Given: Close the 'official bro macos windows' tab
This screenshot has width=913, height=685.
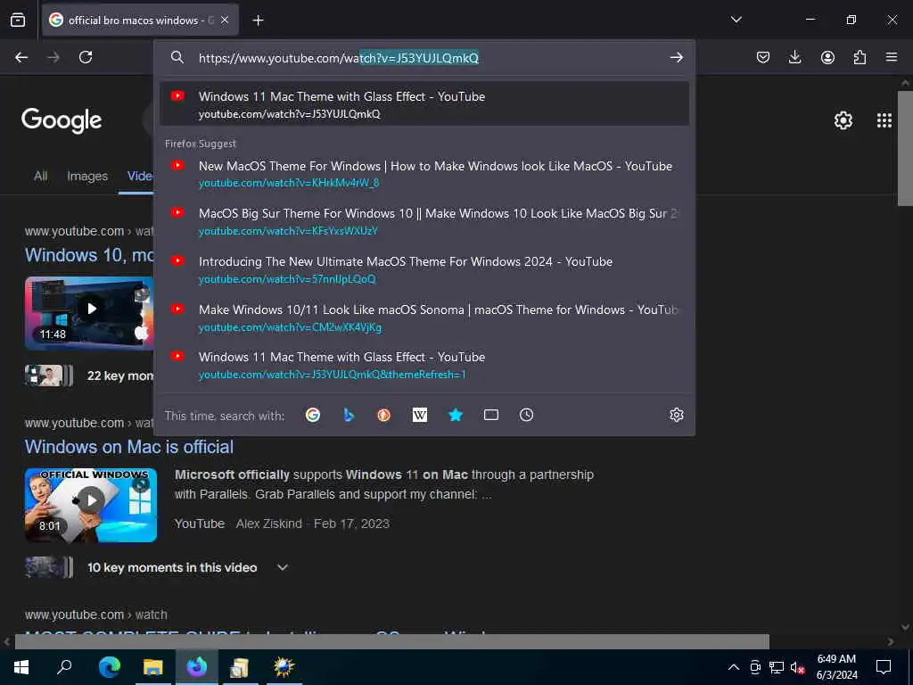Looking at the screenshot, I should 225,20.
